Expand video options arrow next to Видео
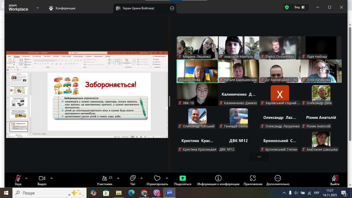Screen dimensions: 352x198 52,178
